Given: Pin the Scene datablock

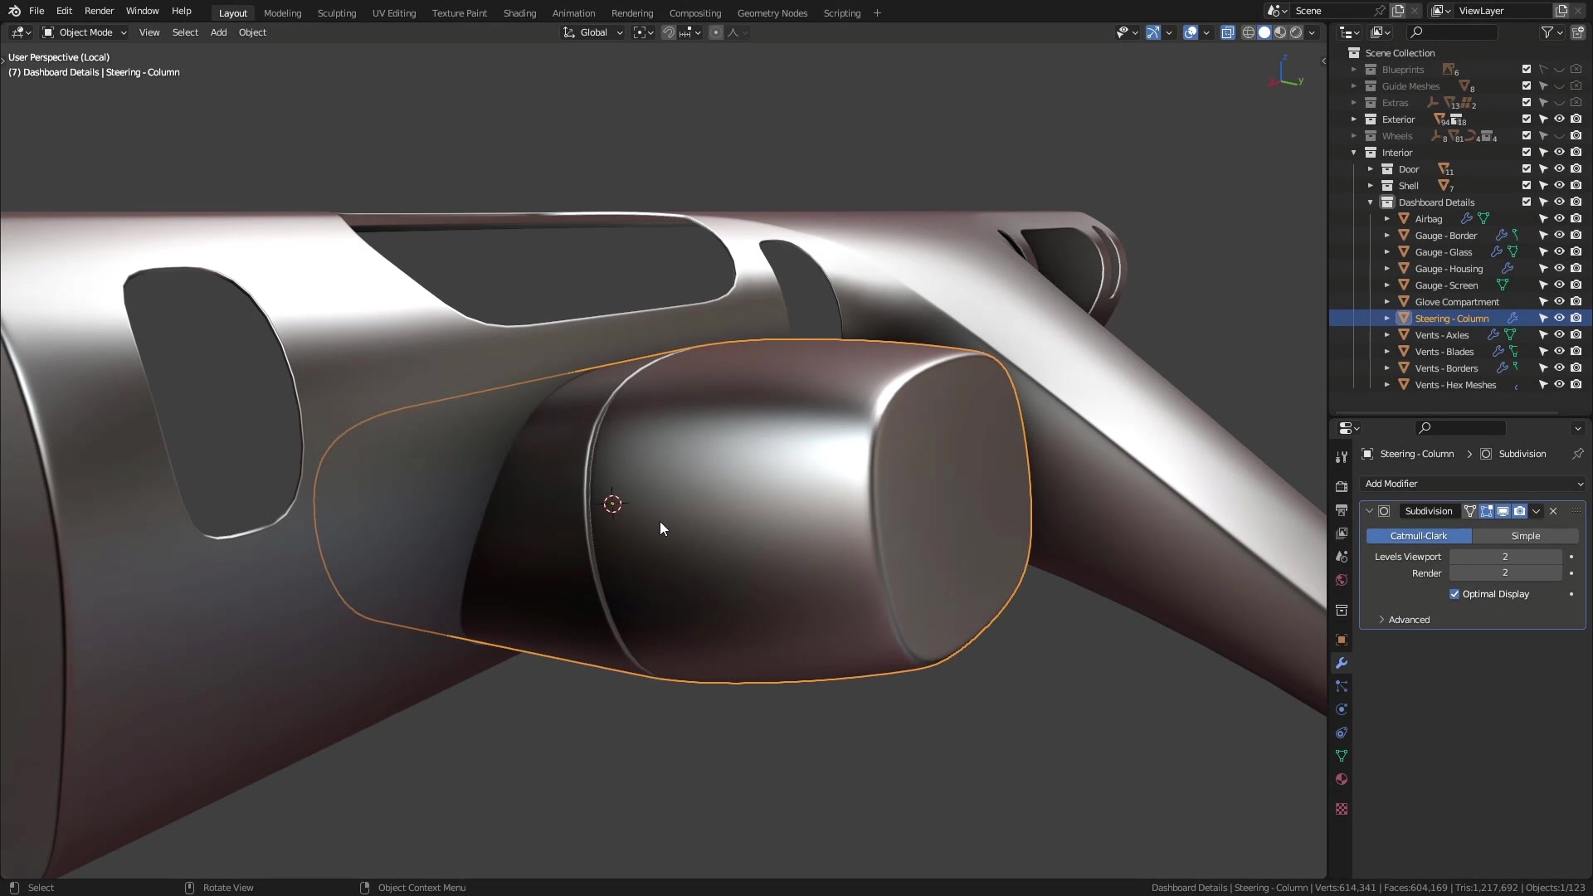Looking at the screenshot, I should [1380, 11].
